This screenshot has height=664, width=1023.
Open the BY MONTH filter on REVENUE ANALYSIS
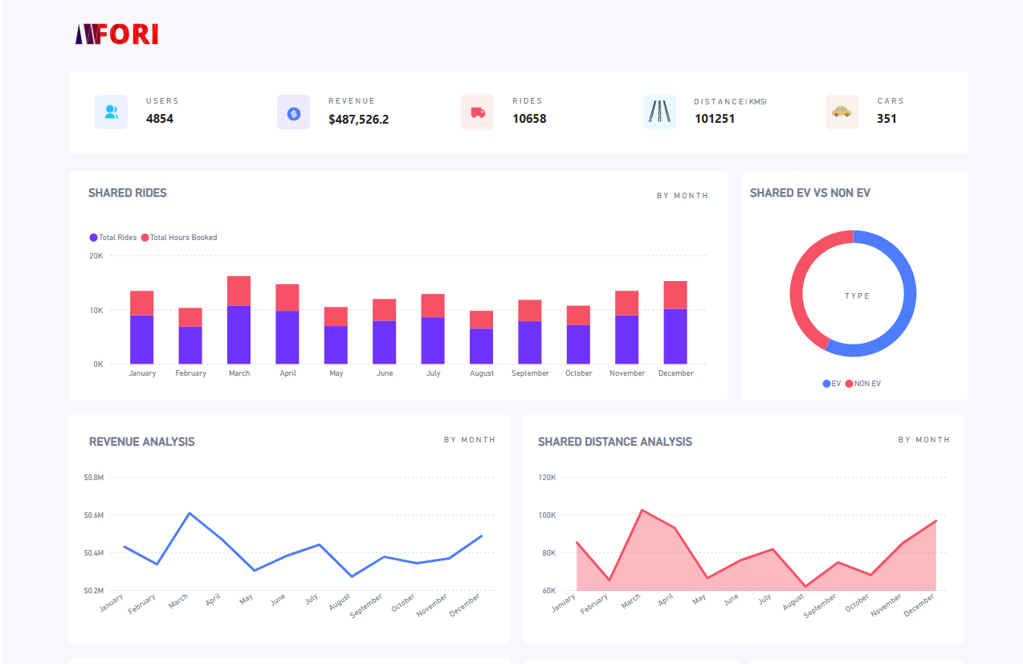click(470, 439)
